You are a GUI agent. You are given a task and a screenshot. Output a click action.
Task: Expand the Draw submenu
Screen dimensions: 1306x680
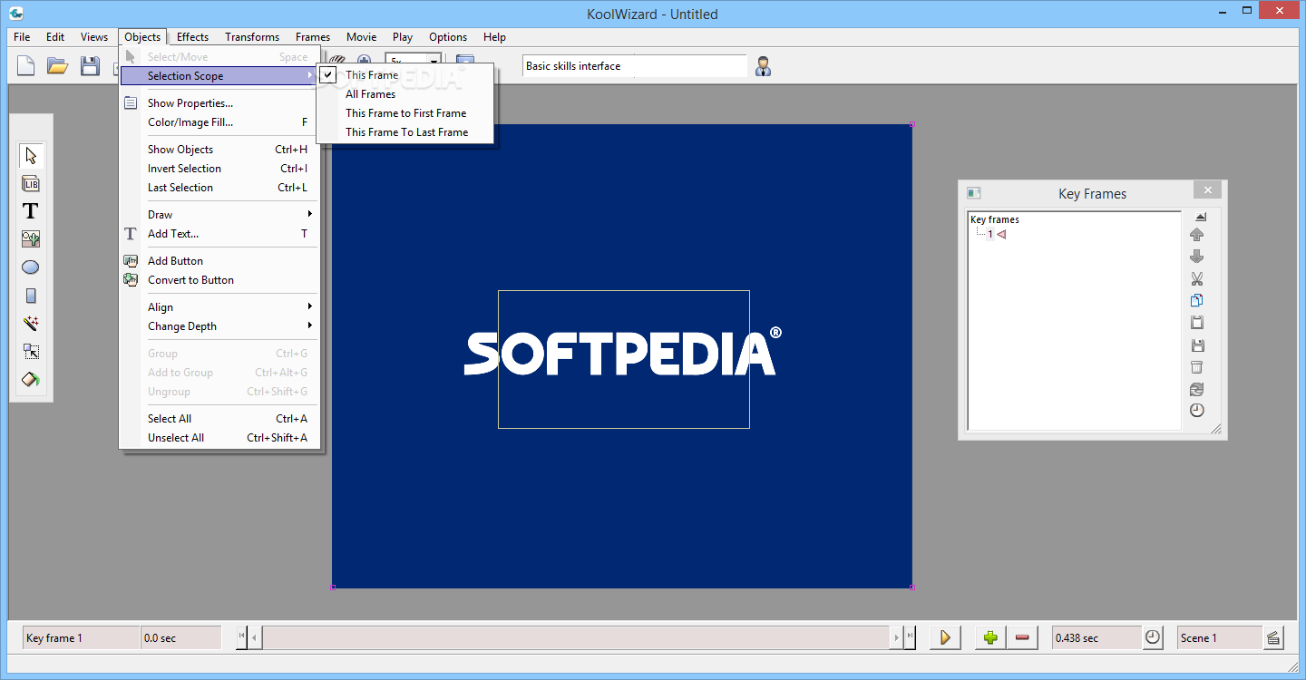tap(219, 215)
